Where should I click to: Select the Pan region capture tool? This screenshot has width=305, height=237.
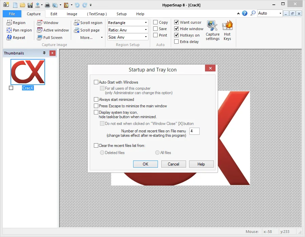pos(19,30)
